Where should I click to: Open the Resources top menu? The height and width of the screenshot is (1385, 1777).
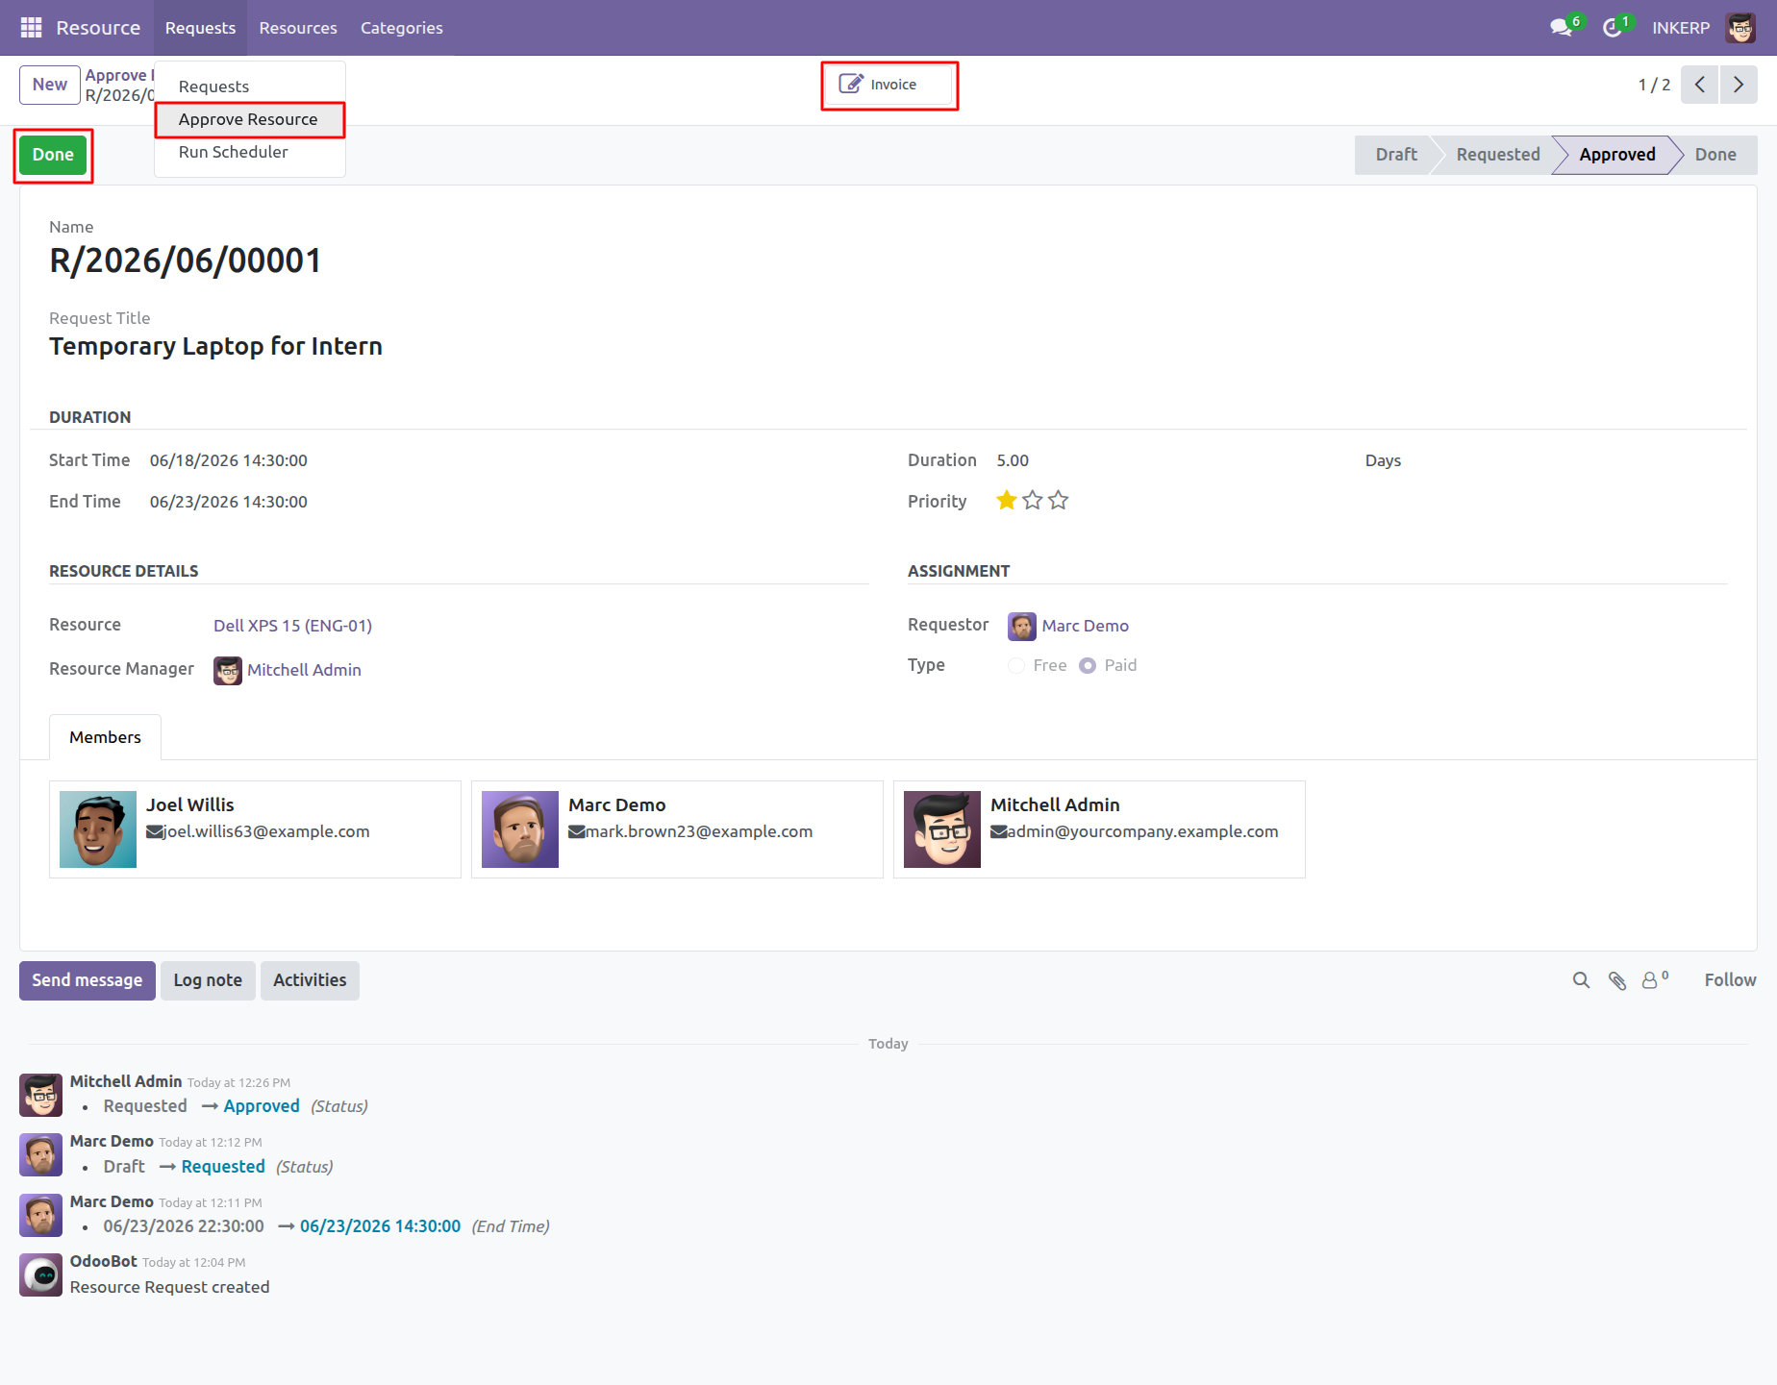(x=298, y=28)
